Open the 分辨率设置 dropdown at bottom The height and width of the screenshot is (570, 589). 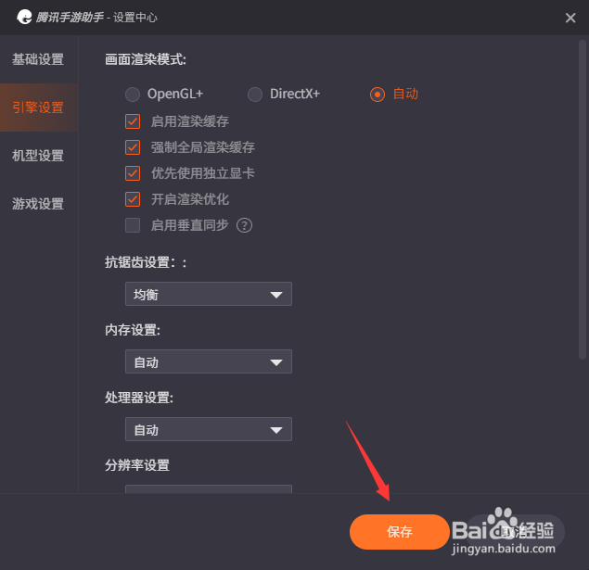(209, 488)
